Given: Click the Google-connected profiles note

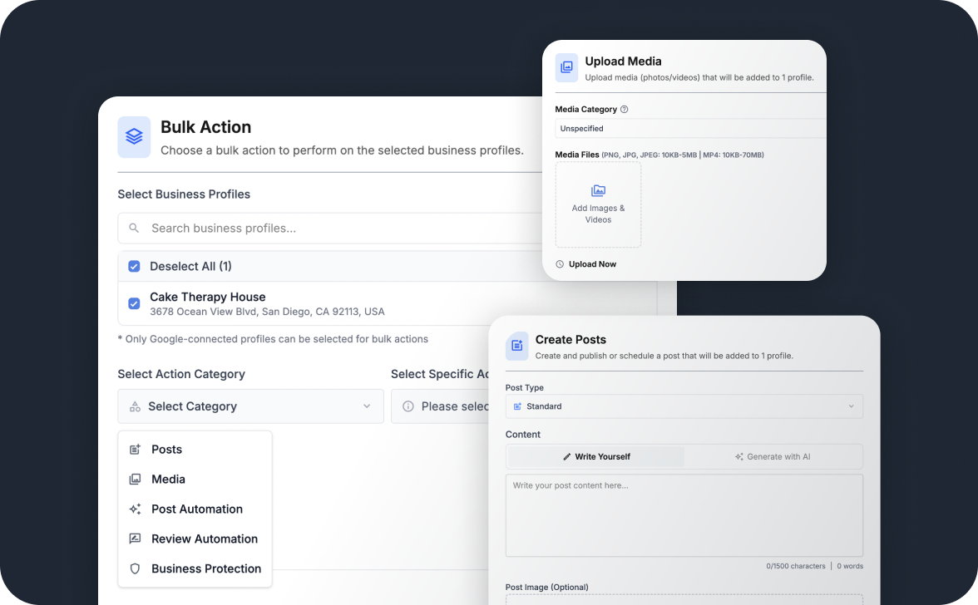Looking at the screenshot, I should [x=273, y=339].
